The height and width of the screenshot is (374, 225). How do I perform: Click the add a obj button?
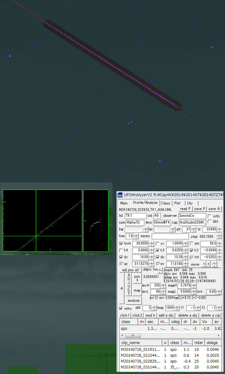point(166,315)
